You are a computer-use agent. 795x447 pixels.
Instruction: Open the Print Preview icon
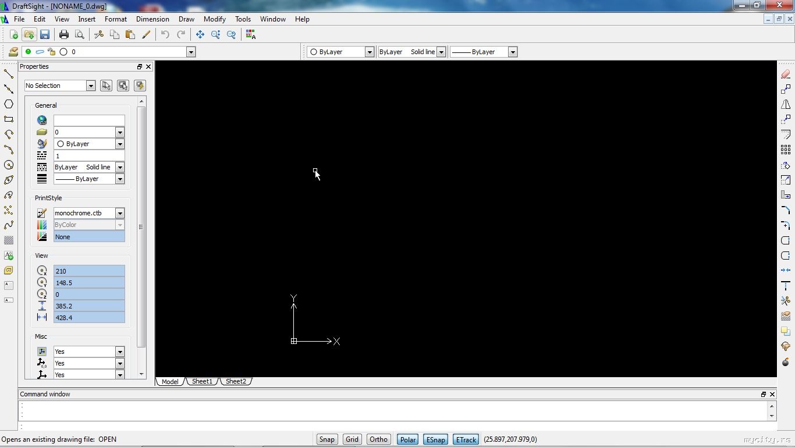[x=80, y=35]
